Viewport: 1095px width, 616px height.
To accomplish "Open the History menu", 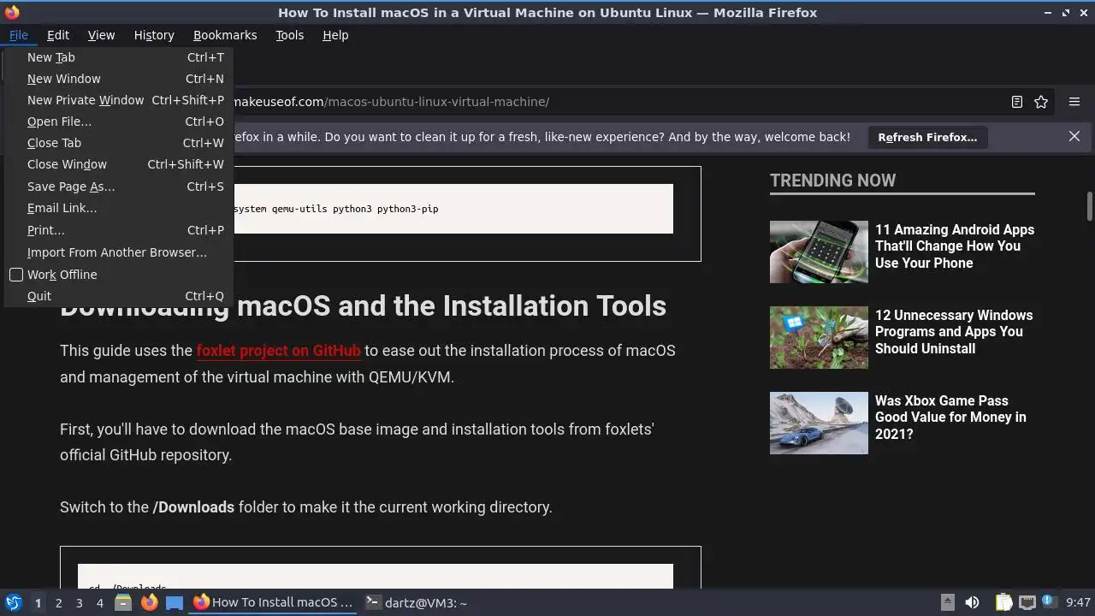I will click(x=154, y=35).
